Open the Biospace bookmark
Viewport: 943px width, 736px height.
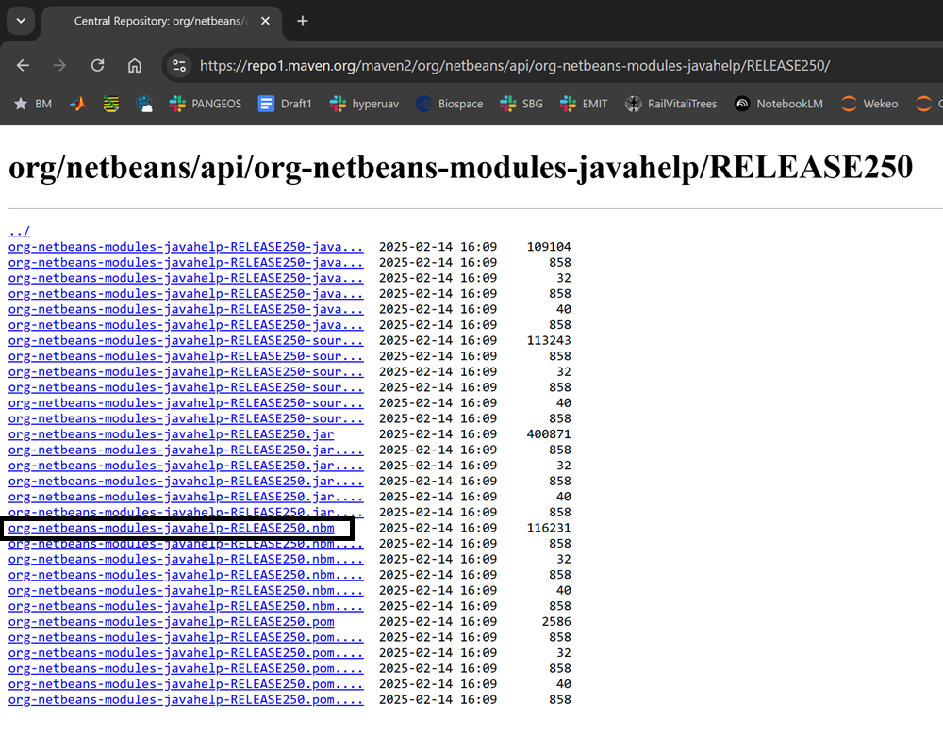450,104
